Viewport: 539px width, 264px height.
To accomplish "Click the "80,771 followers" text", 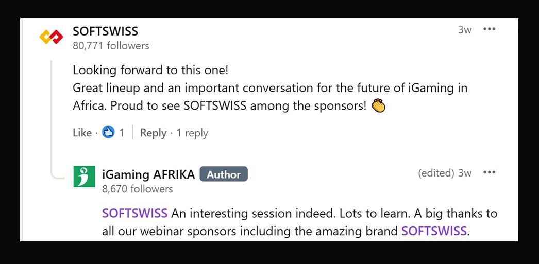I will coord(111,46).
